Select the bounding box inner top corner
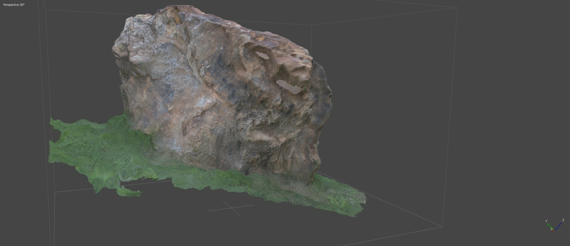 [312, 25]
